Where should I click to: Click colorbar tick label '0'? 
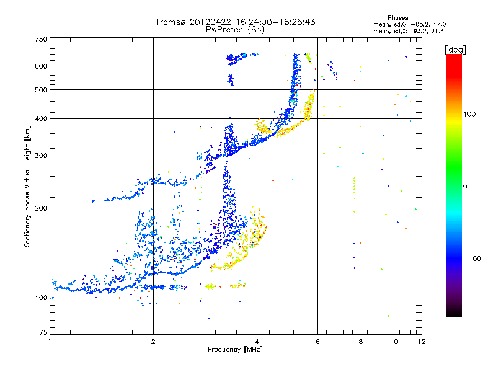(x=465, y=186)
